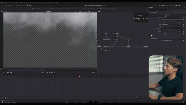Add a Color Corrector tool from toolbar
Viewport: 186px width, 105px height.
tap(45, 8)
